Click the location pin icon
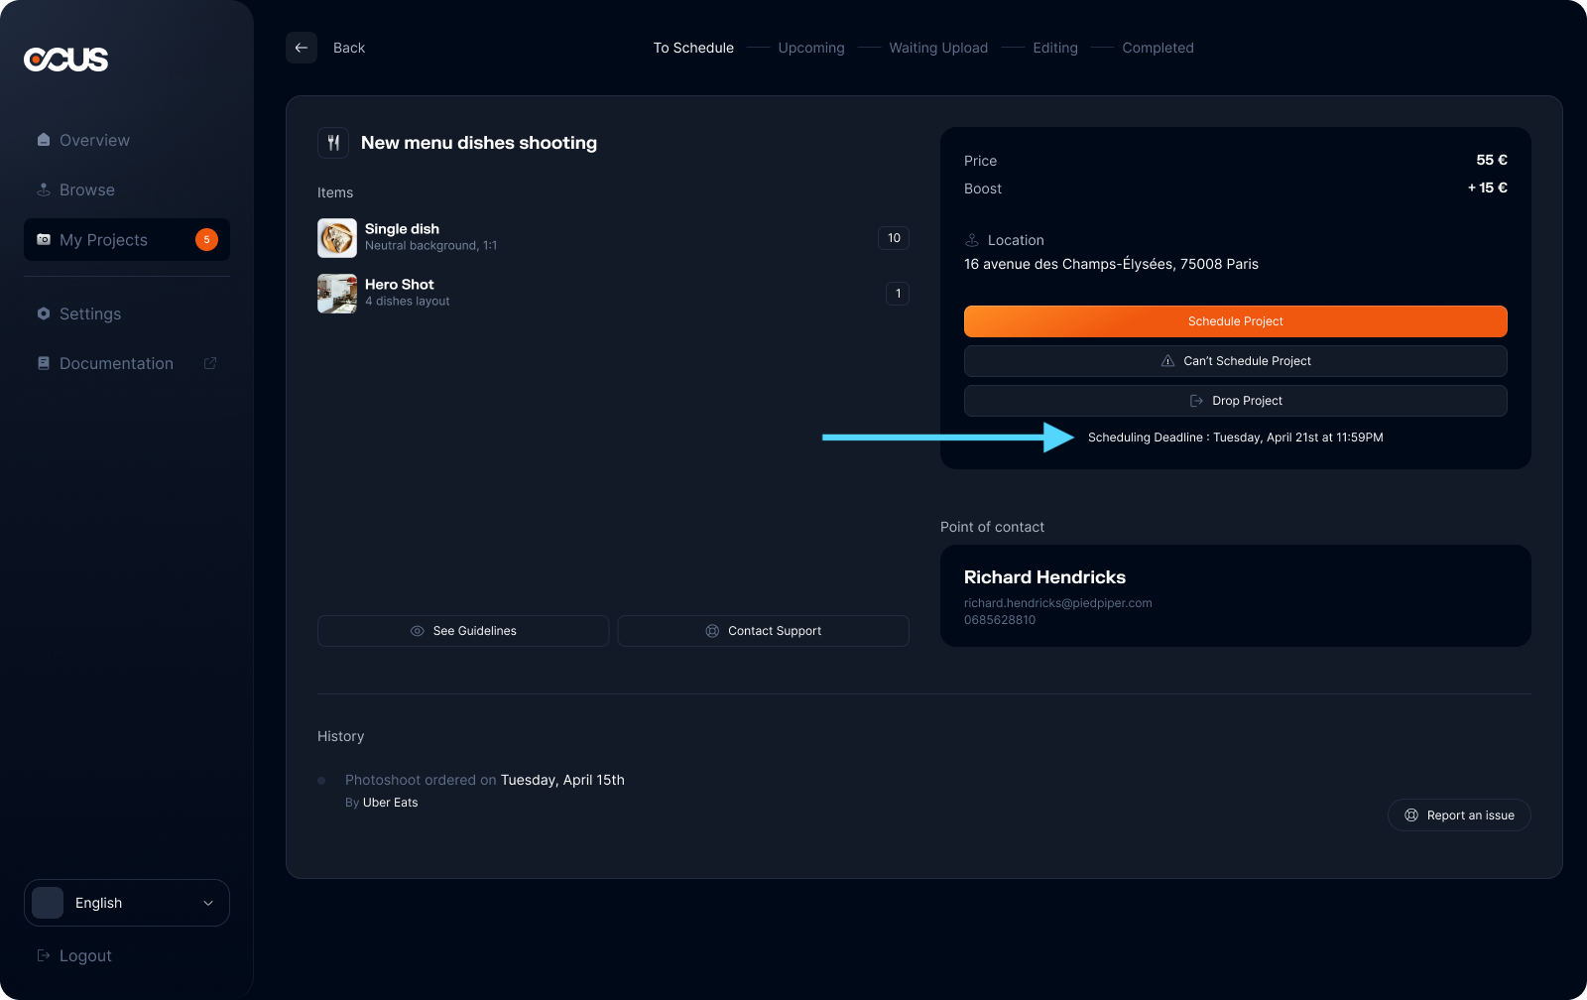Viewport: 1587px width, 1000px height. [972, 240]
